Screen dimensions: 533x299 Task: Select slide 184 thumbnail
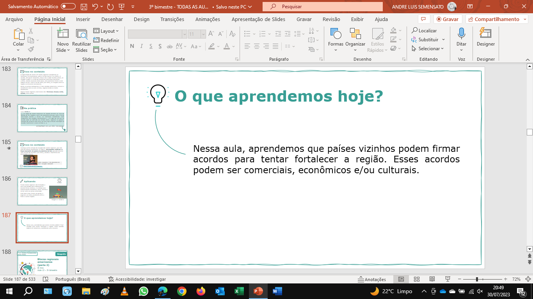42,118
